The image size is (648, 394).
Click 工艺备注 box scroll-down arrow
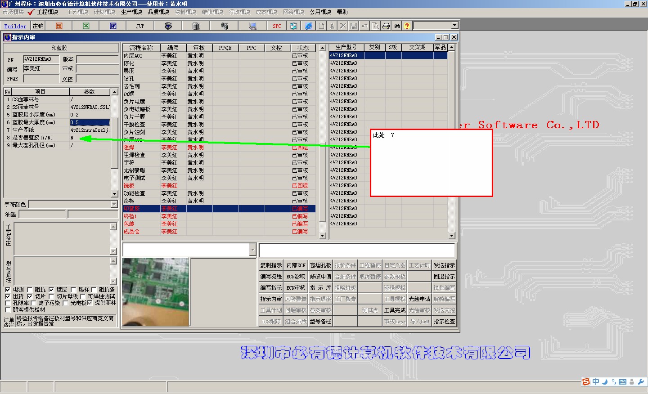pyautogui.click(x=113, y=251)
